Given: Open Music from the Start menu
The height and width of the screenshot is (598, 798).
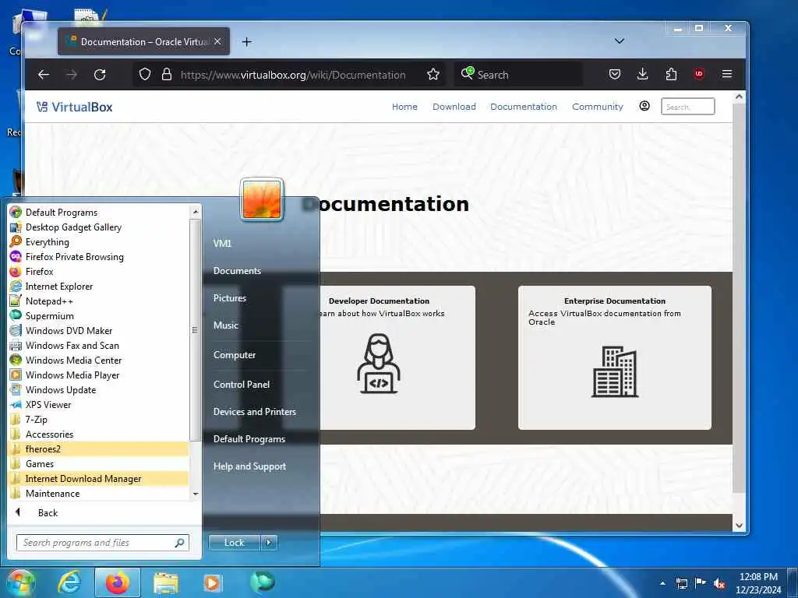Looking at the screenshot, I should point(225,325).
